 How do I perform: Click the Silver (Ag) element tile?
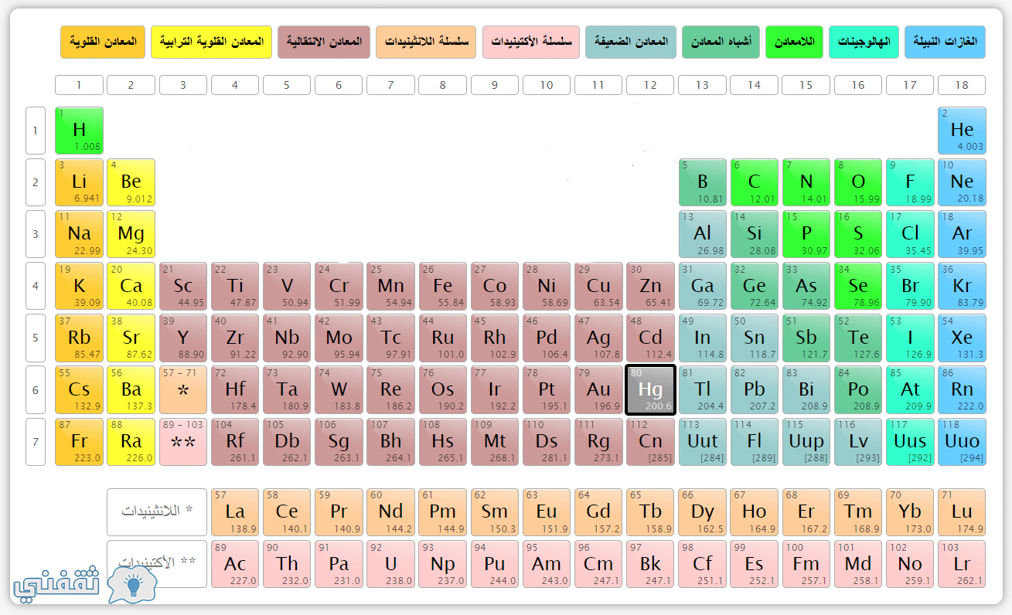[598, 338]
